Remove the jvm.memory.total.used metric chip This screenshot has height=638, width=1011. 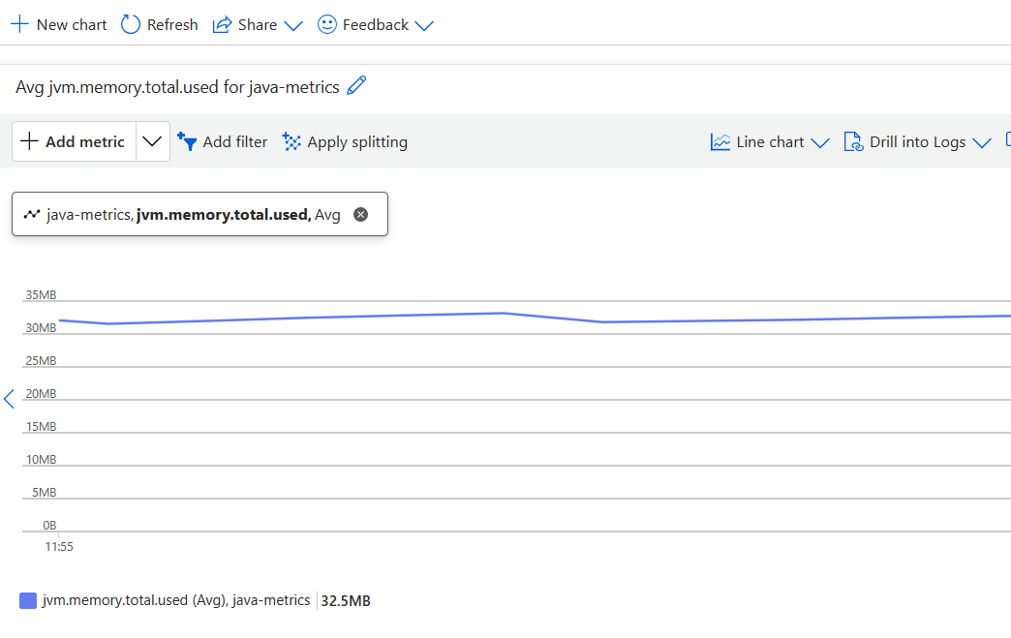click(361, 215)
